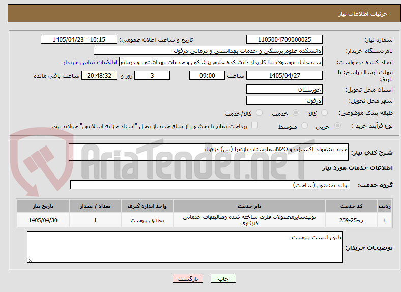
Task: Click the service name cell تولیدسایرمحصولات فلزی
Action: (249, 220)
